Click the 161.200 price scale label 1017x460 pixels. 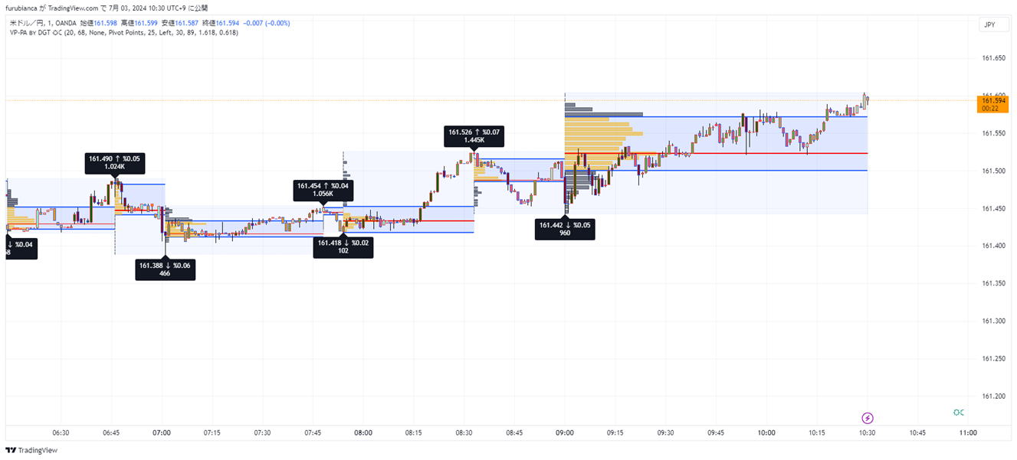tap(993, 396)
